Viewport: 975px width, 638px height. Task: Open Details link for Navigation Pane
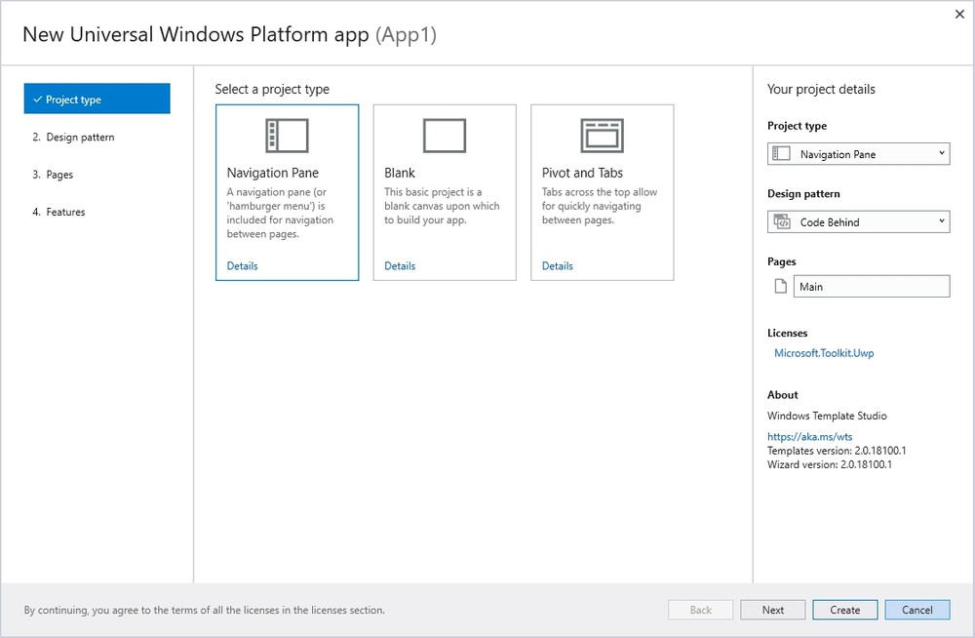242,265
